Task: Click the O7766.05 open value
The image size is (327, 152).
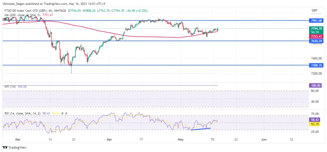Action: tap(74, 11)
